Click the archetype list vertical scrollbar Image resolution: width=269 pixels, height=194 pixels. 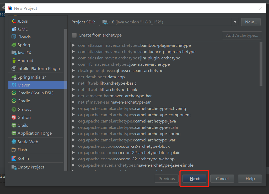[x=261, y=64]
